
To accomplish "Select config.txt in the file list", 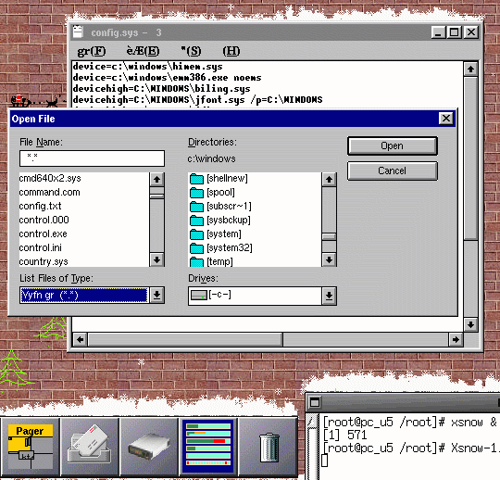I will (40, 206).
